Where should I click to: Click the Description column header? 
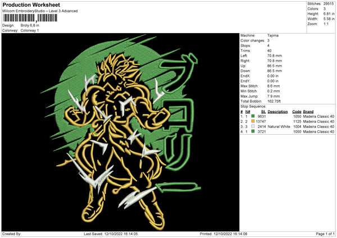pos(277,111)
